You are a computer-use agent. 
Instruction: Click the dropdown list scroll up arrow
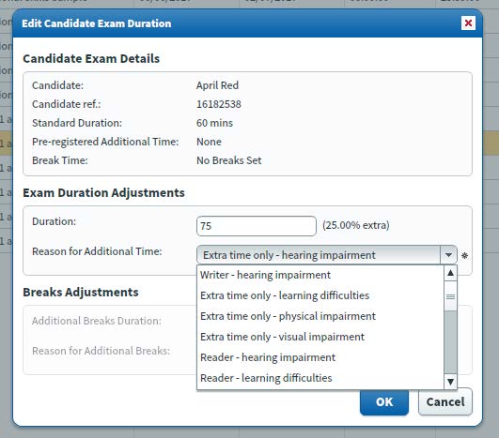[x=450, y=273]
